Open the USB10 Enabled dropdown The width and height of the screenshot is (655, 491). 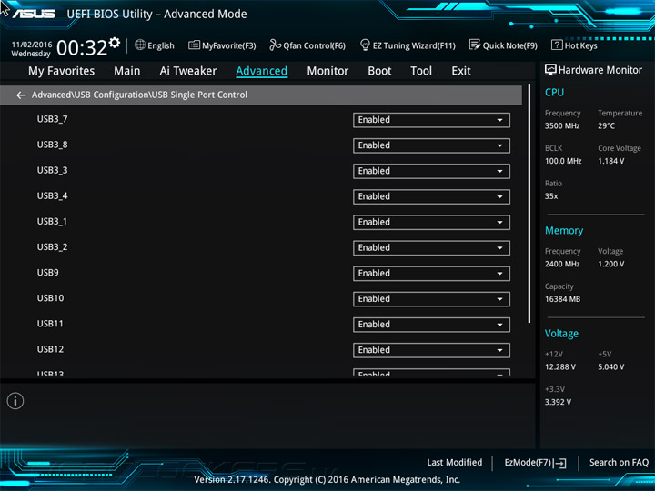click(431, 299)
